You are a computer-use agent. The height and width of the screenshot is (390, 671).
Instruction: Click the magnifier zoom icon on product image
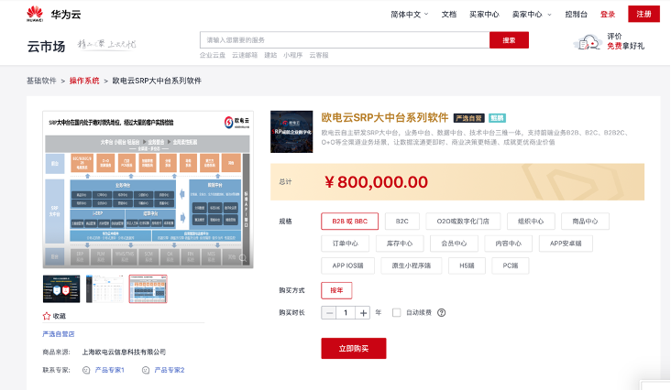click(243, 258)
